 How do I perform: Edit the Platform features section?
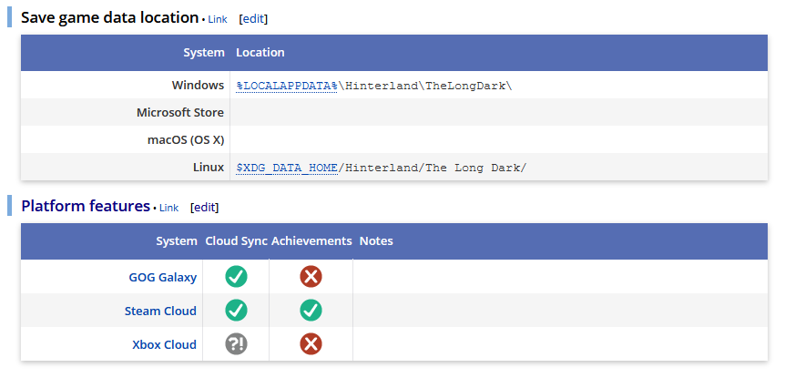pos(204,208)
